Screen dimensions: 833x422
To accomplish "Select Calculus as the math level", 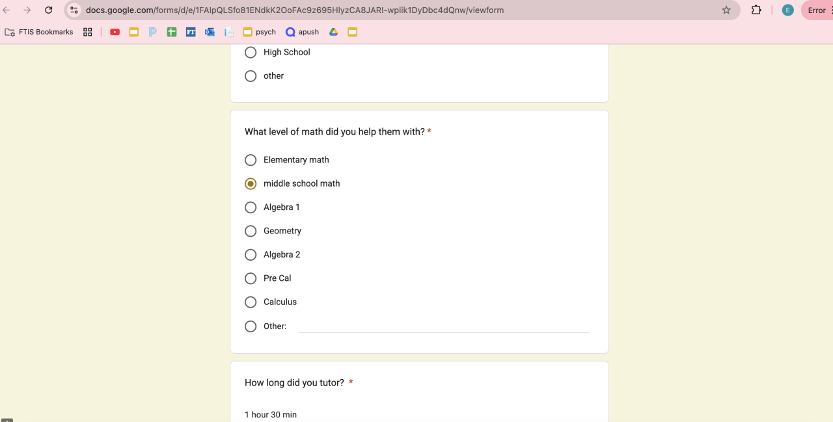I will tap(251, 302).
